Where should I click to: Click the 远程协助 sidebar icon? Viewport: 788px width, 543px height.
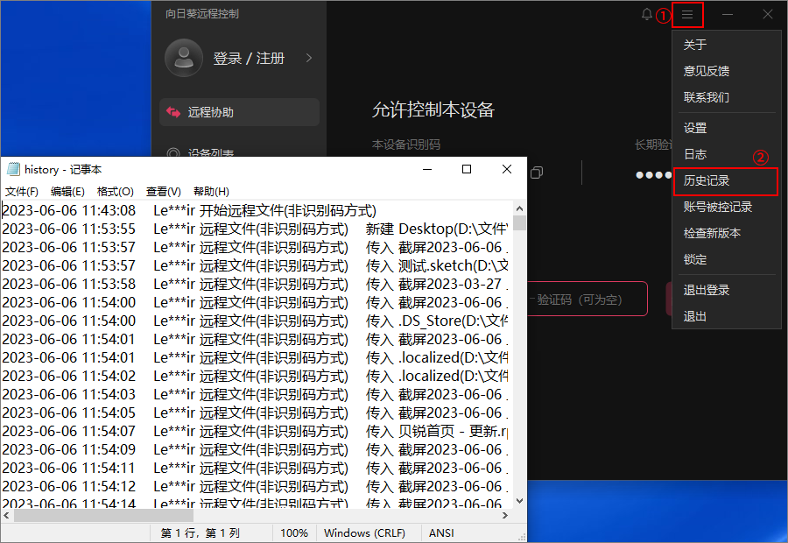172,112
